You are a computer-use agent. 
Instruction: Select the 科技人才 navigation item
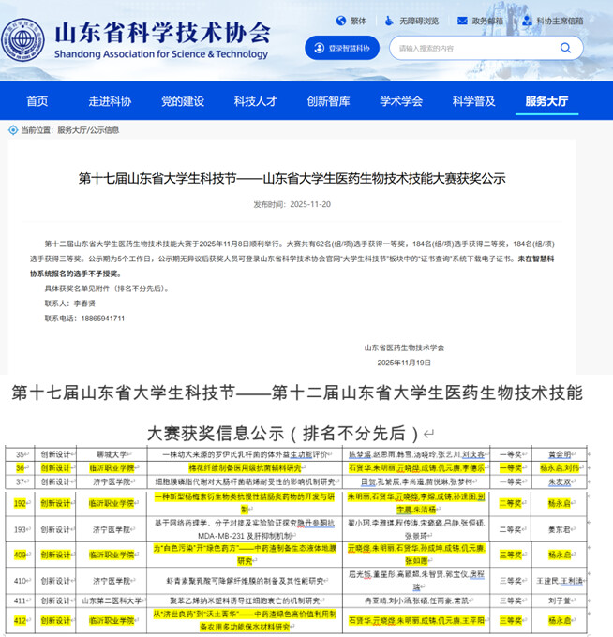pos(255,101)
